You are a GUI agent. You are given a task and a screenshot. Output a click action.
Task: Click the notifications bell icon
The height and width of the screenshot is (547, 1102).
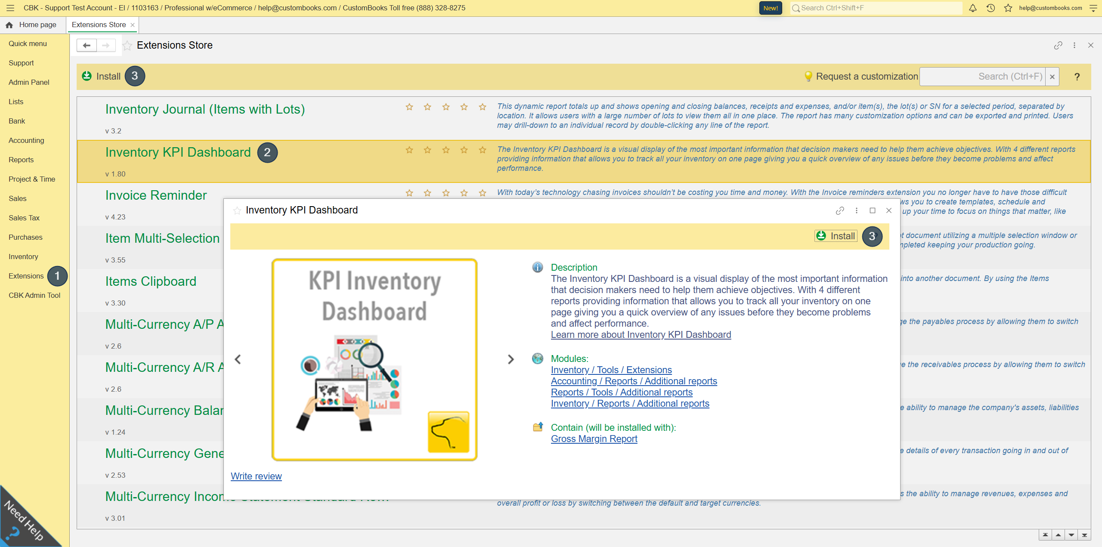(972, 8)
